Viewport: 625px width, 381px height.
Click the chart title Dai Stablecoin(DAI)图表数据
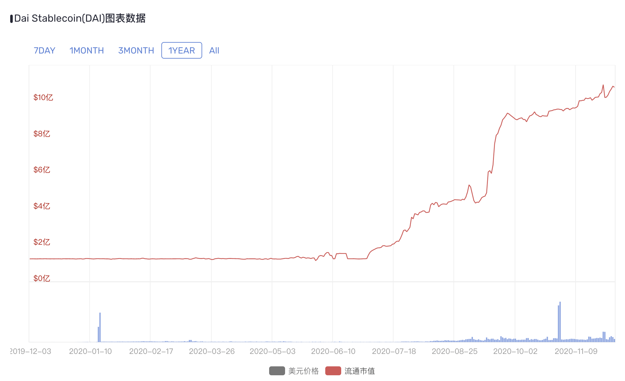click(79, 19)
